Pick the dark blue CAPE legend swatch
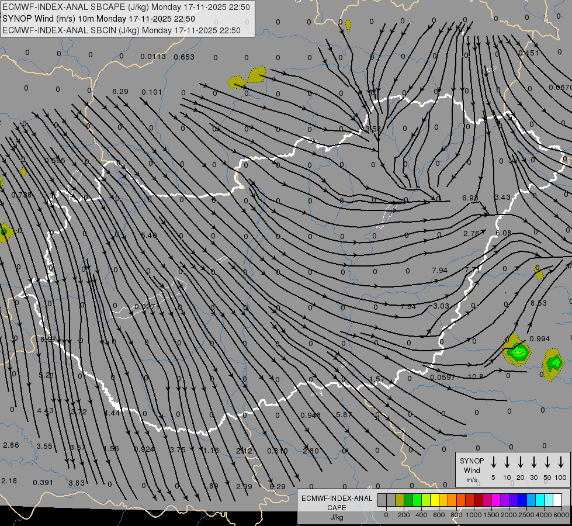Screen dimensions: 572x526 (522, 500)
